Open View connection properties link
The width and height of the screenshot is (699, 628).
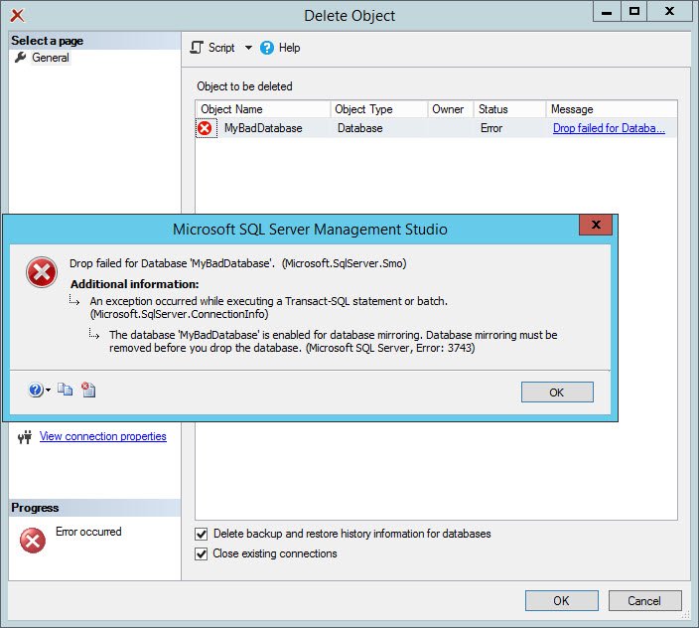103,436
